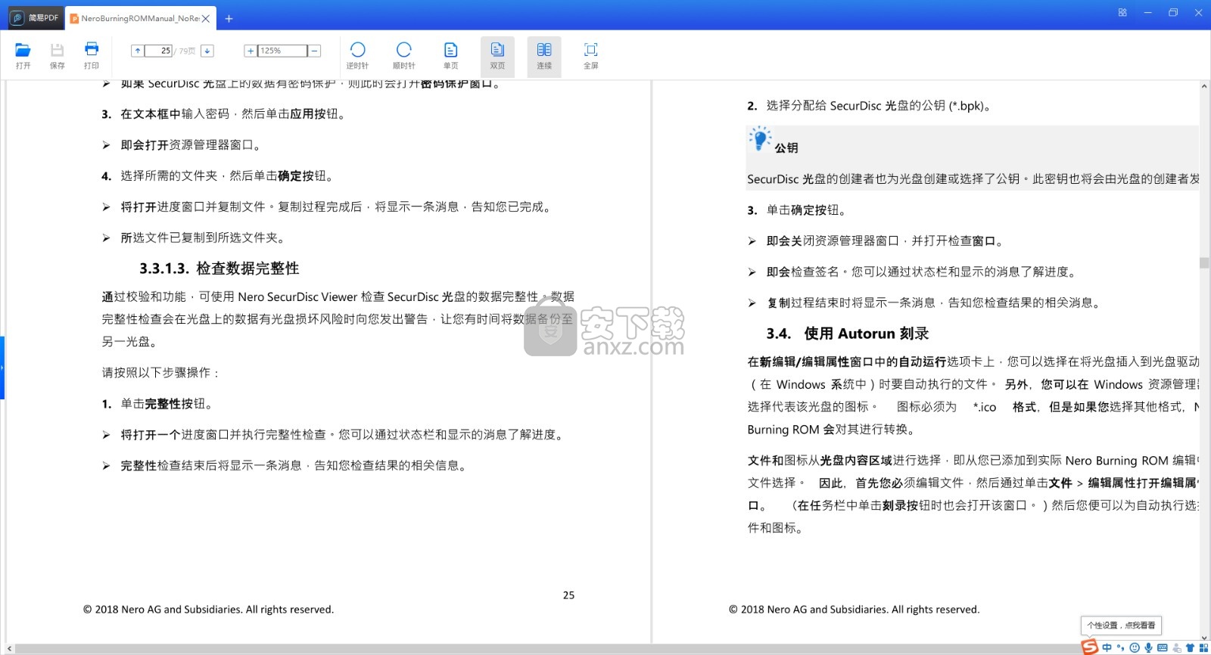Click heading 3.4. 使用 Autorun 刻录
This screenshot has height=655, width=1211.
coord(847,334)
